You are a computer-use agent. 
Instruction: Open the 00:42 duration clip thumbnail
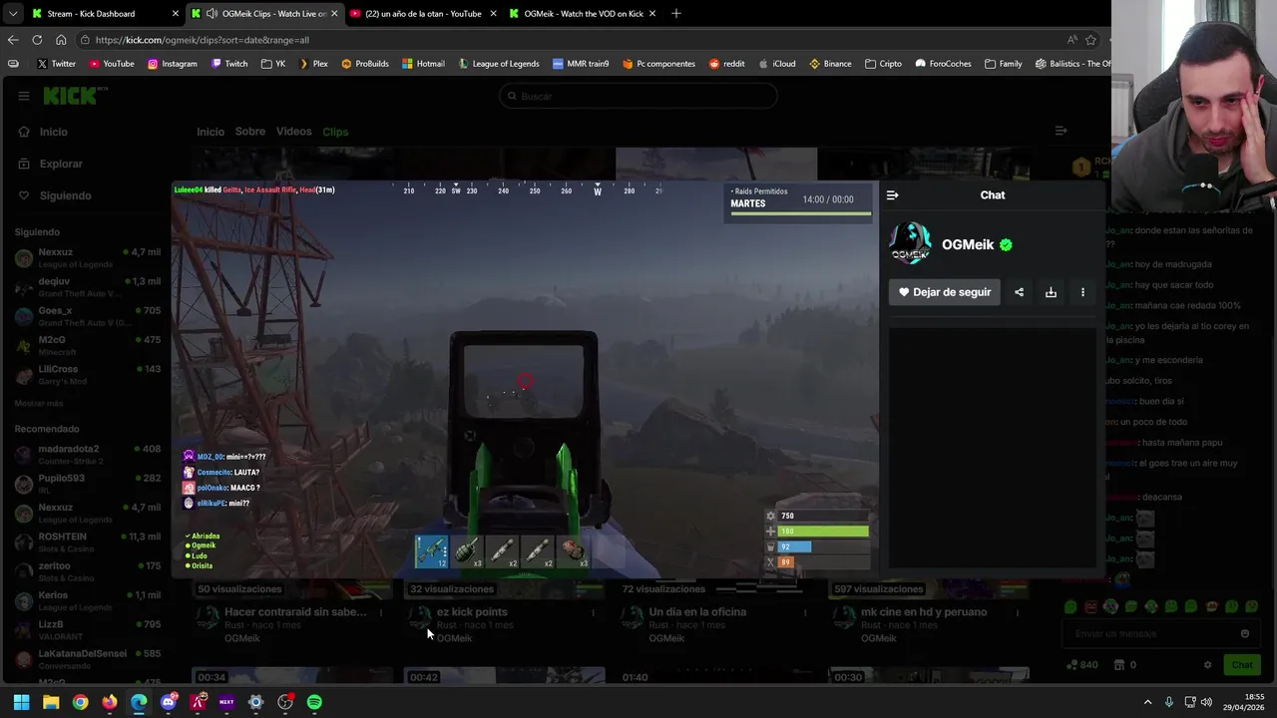tap(506, 676)
